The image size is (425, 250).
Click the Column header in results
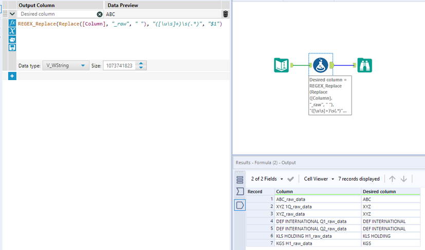(x=318, y=191)
